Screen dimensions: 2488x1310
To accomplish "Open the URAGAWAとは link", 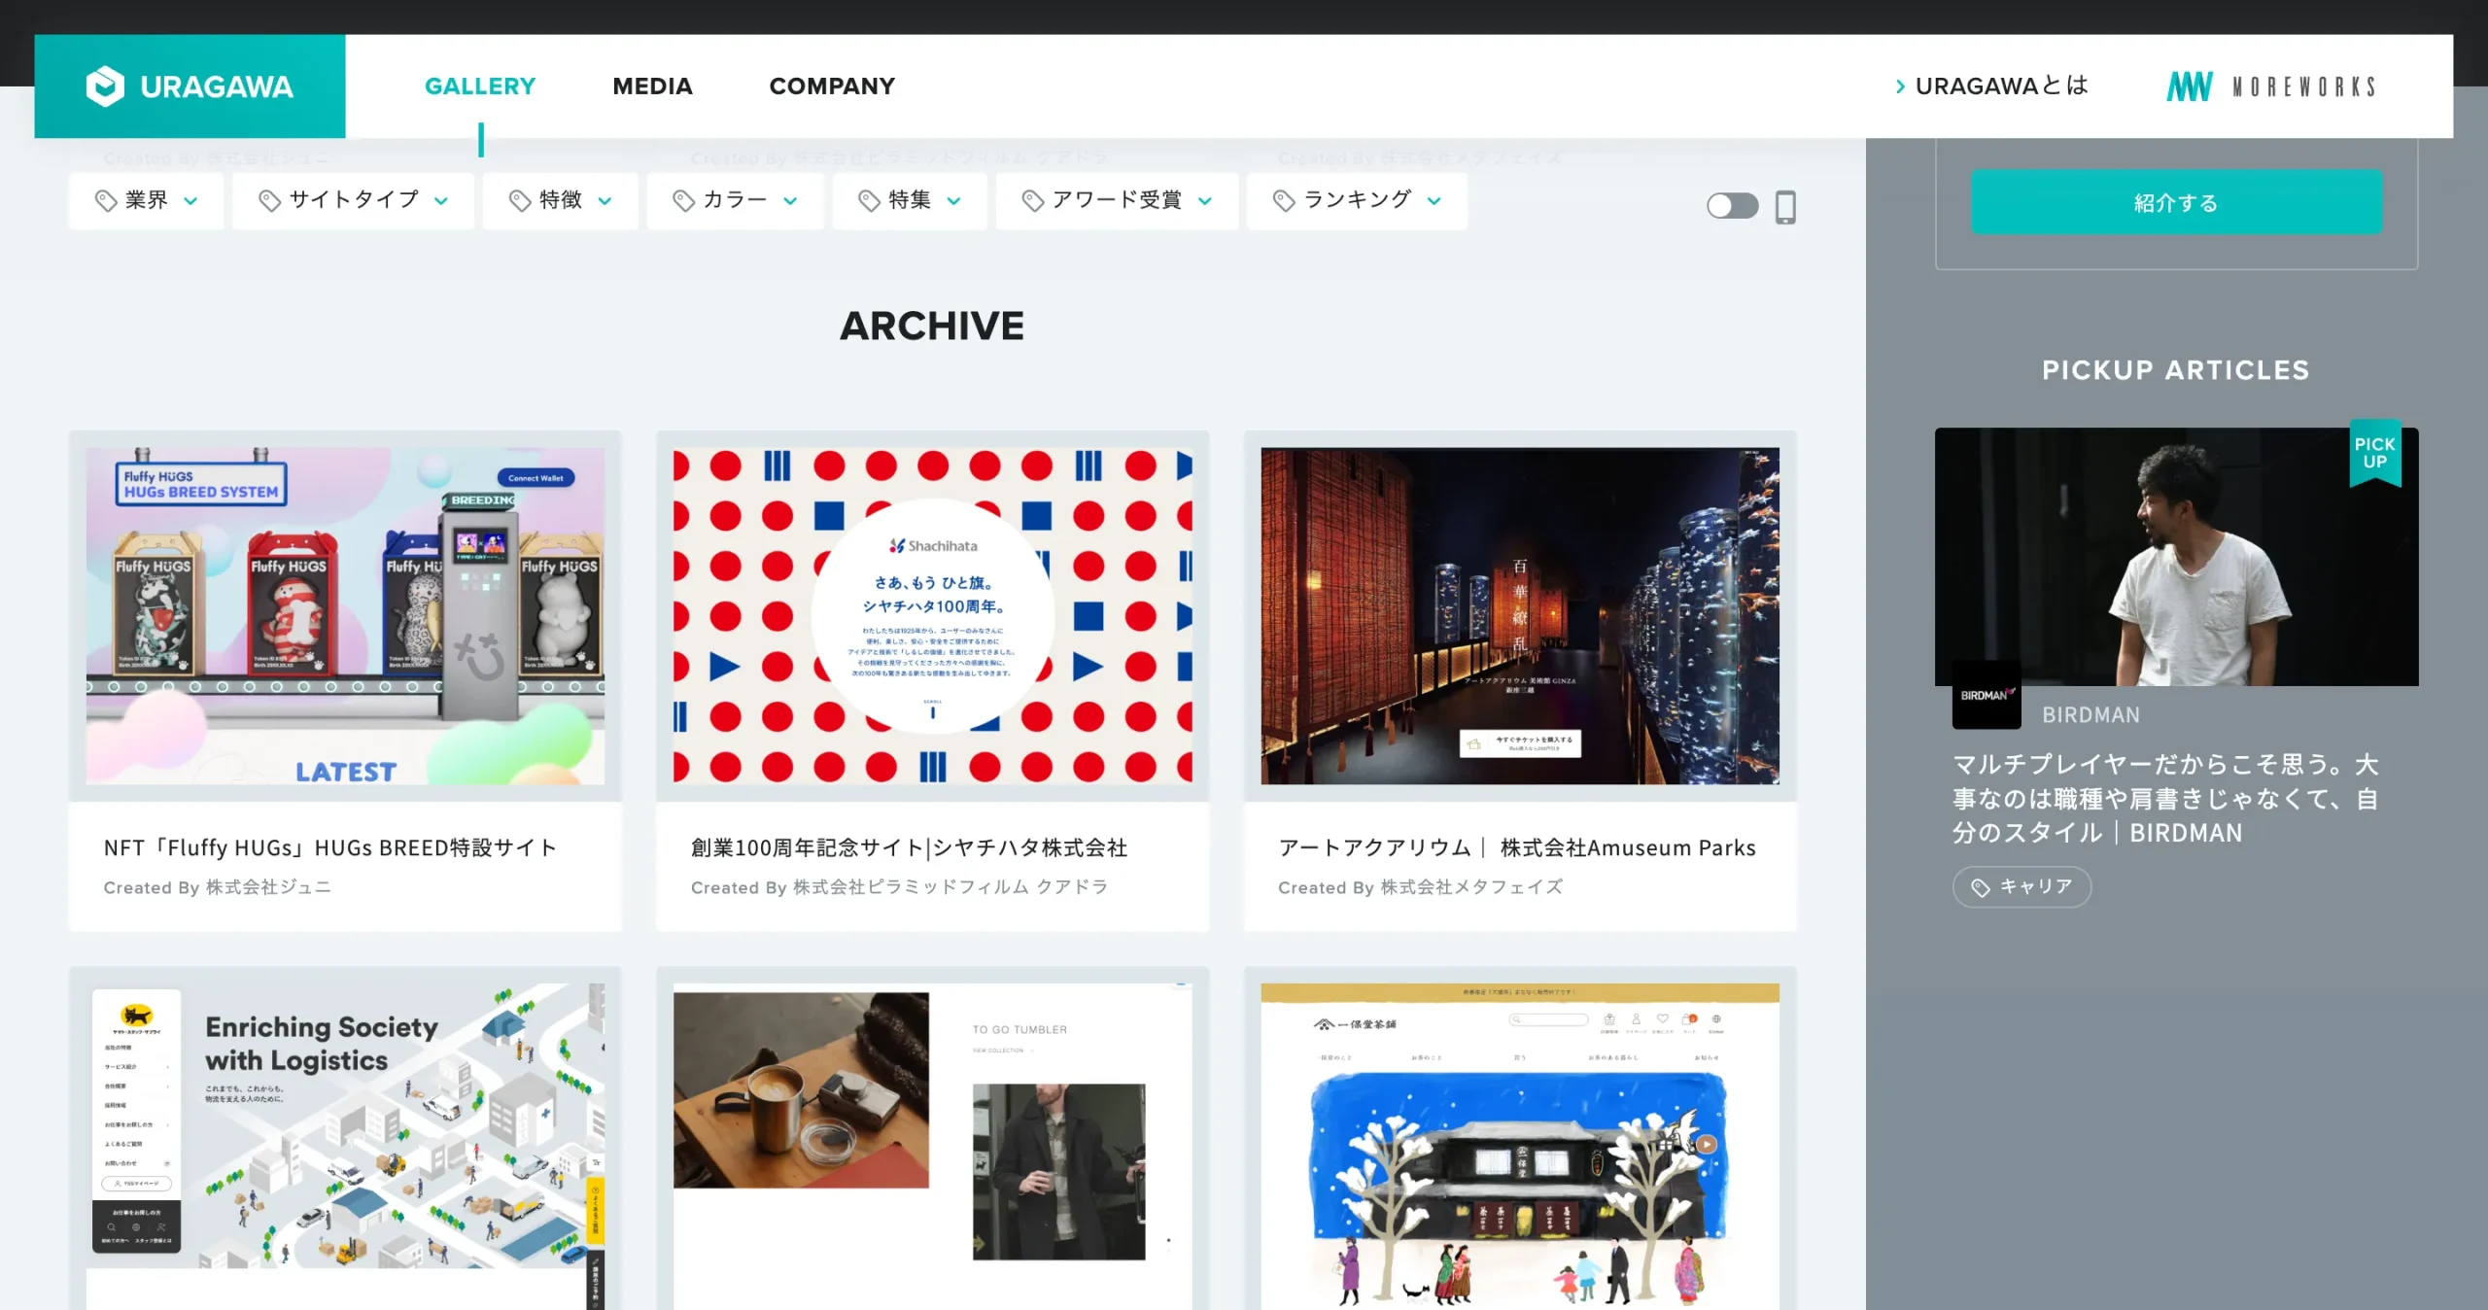I will click(x=2001, y=86).
